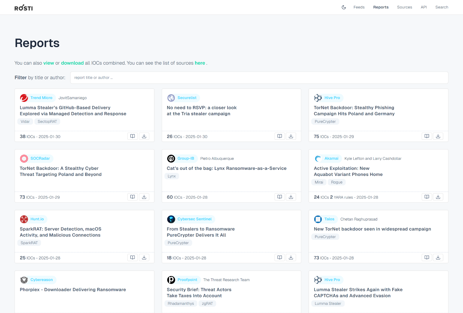Focus the report title or author filter field
Viewport: 463px width, 313px height.
pyautogui.click(x=259, y=78)
